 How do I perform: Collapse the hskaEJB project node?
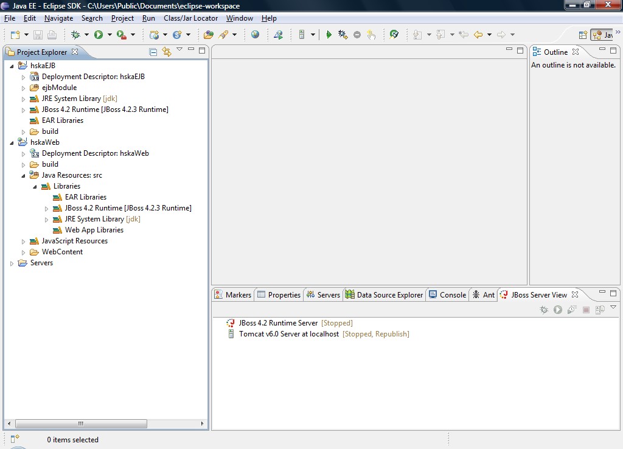[x=12, y=66]
